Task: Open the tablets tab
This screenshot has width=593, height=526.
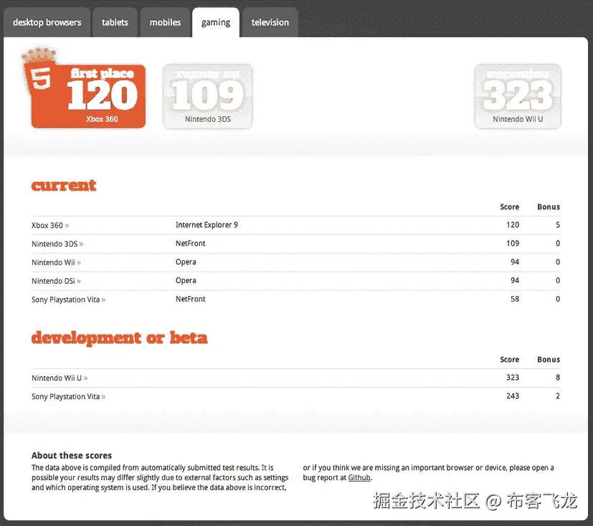Action: 115,22
